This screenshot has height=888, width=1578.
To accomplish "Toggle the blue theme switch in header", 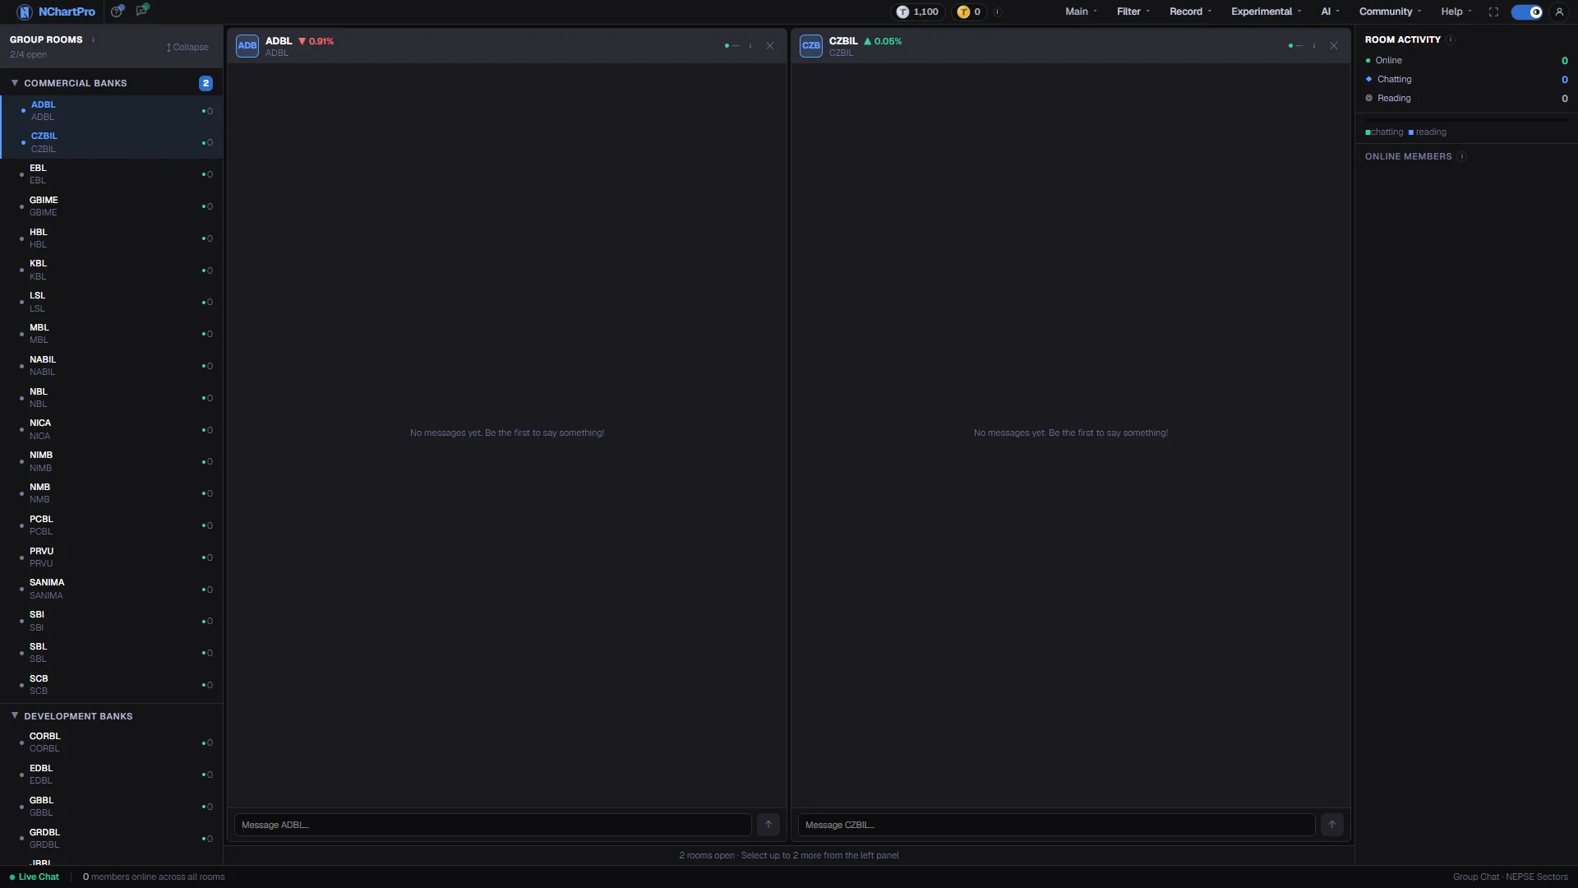I will (x=1527, y=12).
